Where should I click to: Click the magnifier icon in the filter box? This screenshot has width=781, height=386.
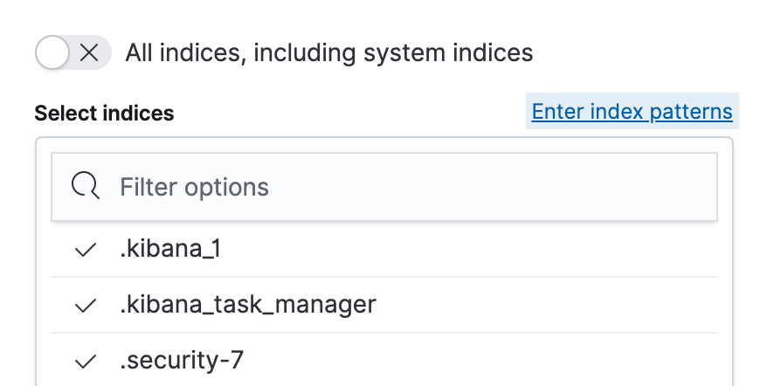(x=86, y=186)
